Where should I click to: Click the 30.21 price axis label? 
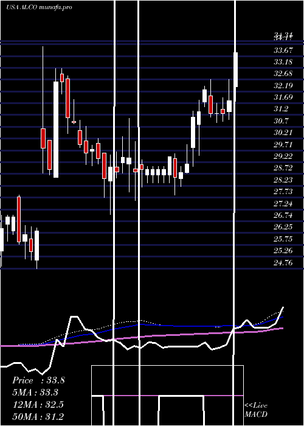pos(283,133)
